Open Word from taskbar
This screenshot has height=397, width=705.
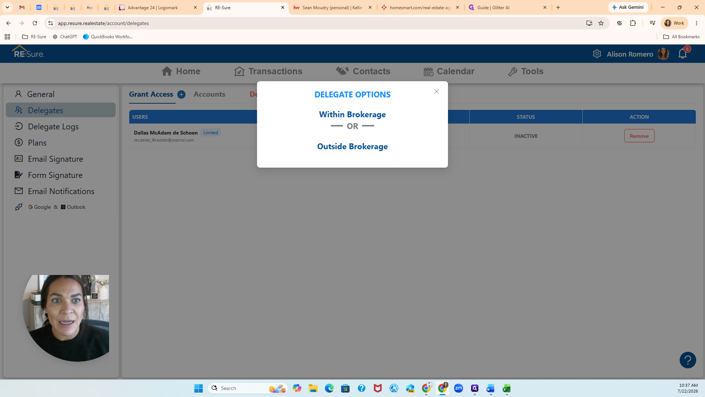click(491, 388)
